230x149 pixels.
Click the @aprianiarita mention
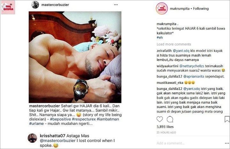[194, 77]
